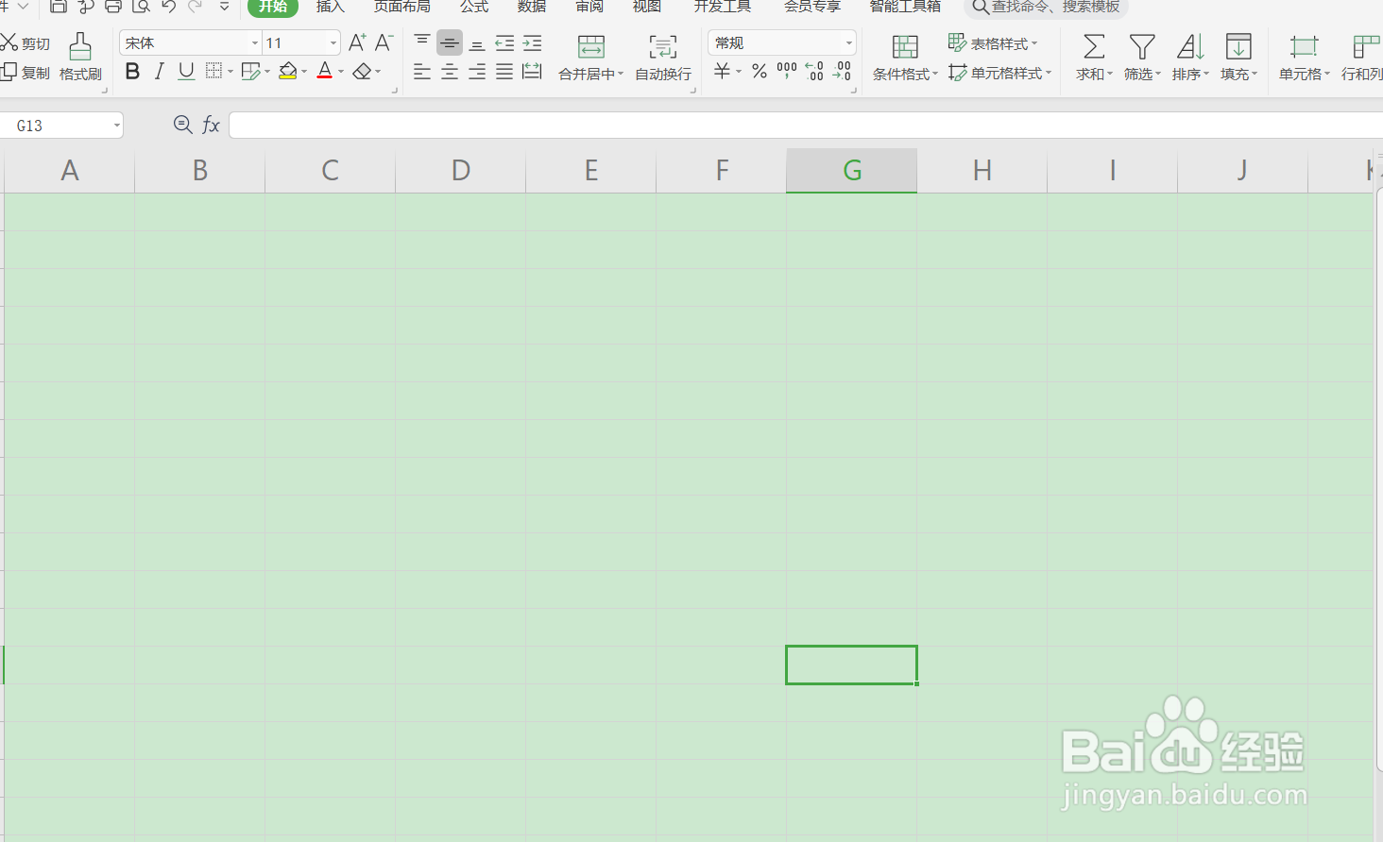Toggle top vertical alignment
This screenshot has width=1383, height=842.
tap(422, 42)
